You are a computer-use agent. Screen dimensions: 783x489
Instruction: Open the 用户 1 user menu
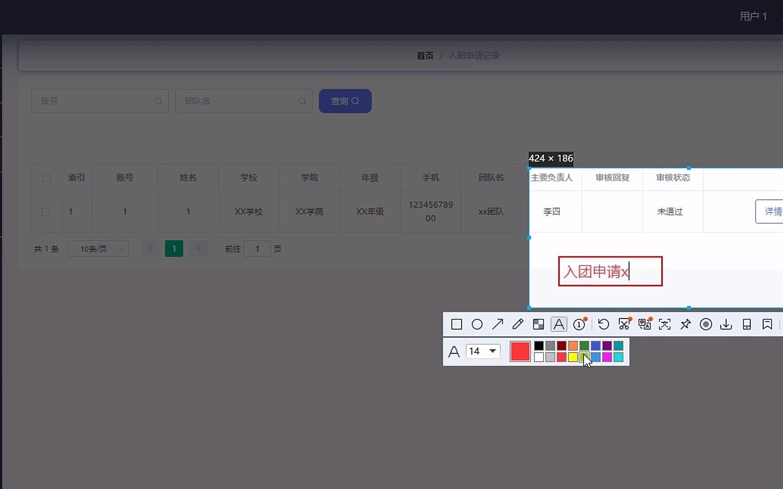tap(753, 17)
